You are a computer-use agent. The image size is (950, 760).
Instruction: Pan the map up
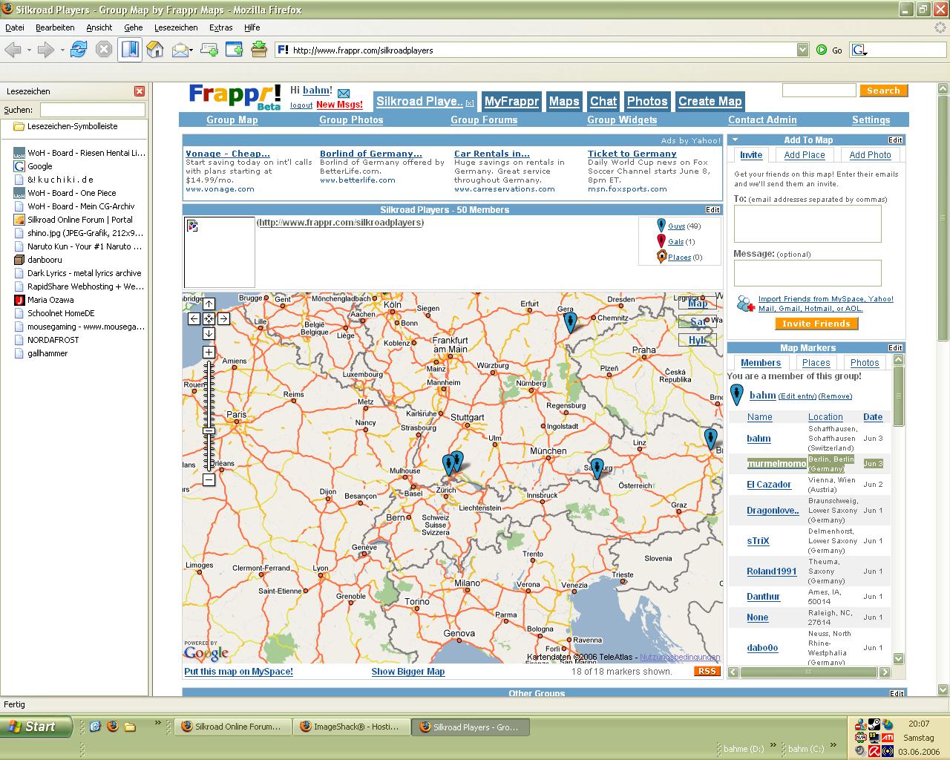209,304
